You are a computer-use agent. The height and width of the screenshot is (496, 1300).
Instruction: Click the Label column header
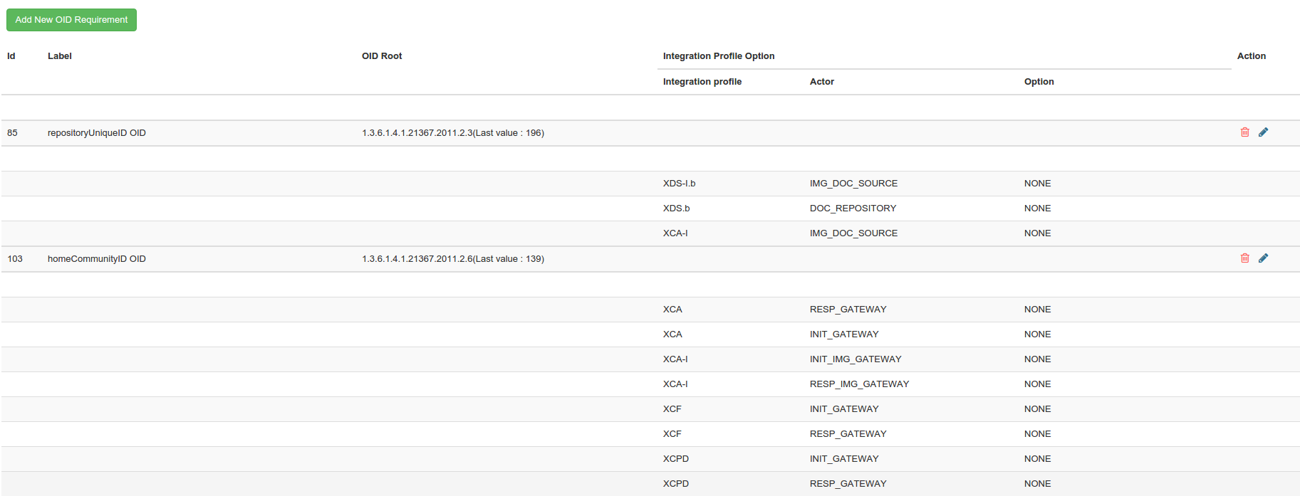(x=60, y=56)
